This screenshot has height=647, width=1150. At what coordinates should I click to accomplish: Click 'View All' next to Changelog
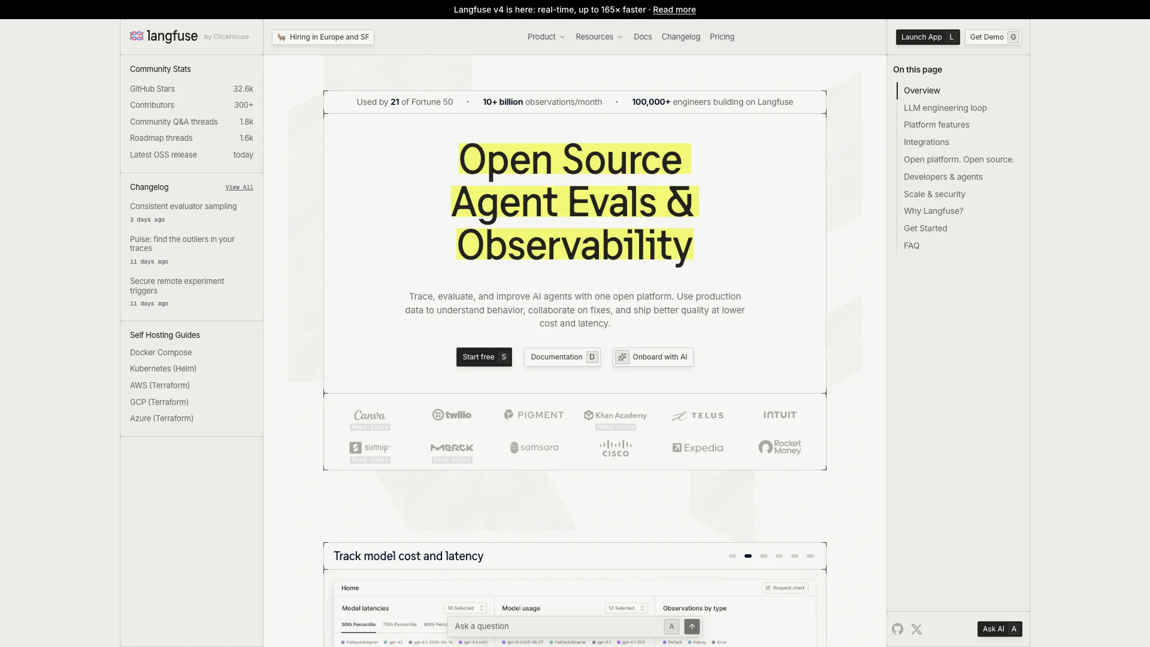239,188
